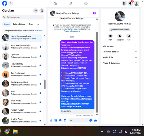Open the Taufik Nurbeni Fadil chat
This screenshot has height=136, width=144.
[22, 84]
